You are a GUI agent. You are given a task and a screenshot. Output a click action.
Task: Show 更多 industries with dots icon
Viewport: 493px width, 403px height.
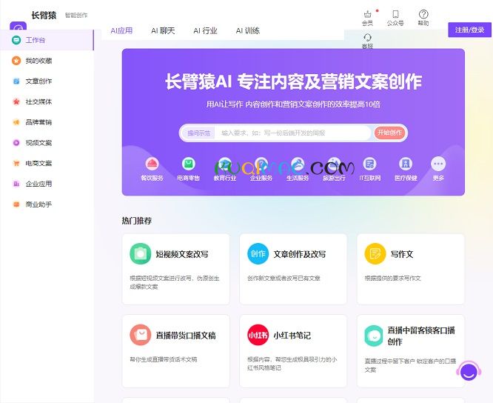pyautogui.click(x=438, y=164)
